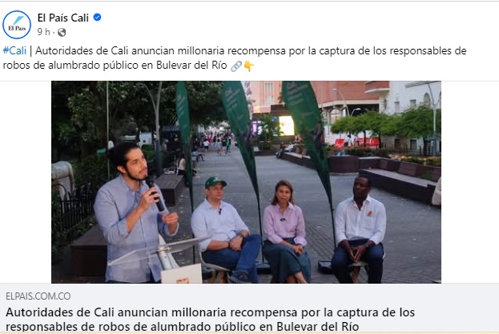Image resolution: width=499 pixels, height=334 pixels.
Task: Click the globe public audience icon
Action: tap(62, 32)
